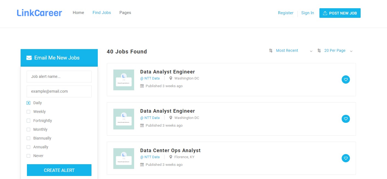This screenshot has height=179, width=387.
Task: Focus the Job alert name input field
Action: click(x=59, y=76)
